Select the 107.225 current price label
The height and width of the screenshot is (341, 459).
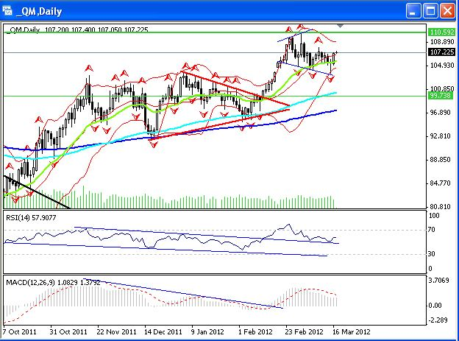442,52
